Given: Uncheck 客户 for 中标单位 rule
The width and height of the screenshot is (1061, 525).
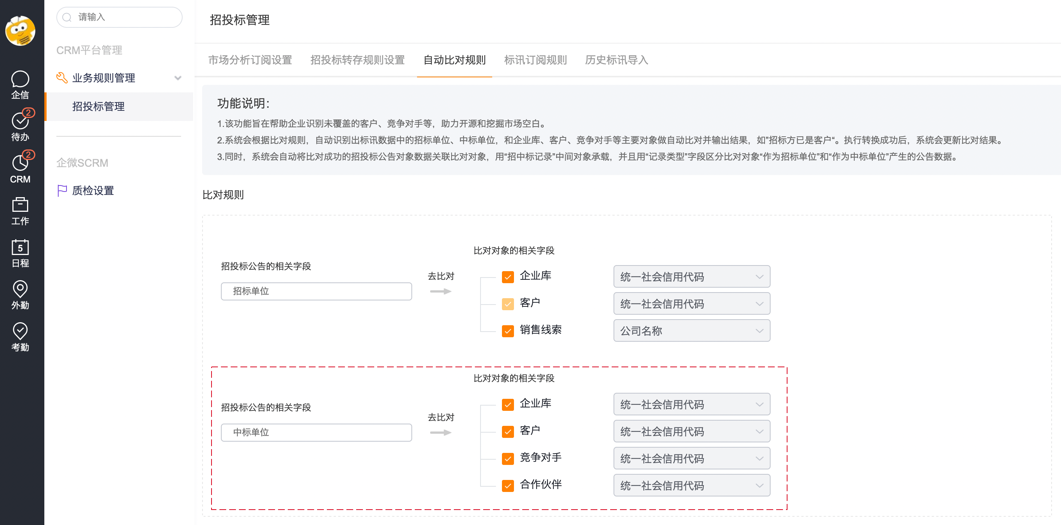Looking at the screenshot, I should (x=508, y=431).
